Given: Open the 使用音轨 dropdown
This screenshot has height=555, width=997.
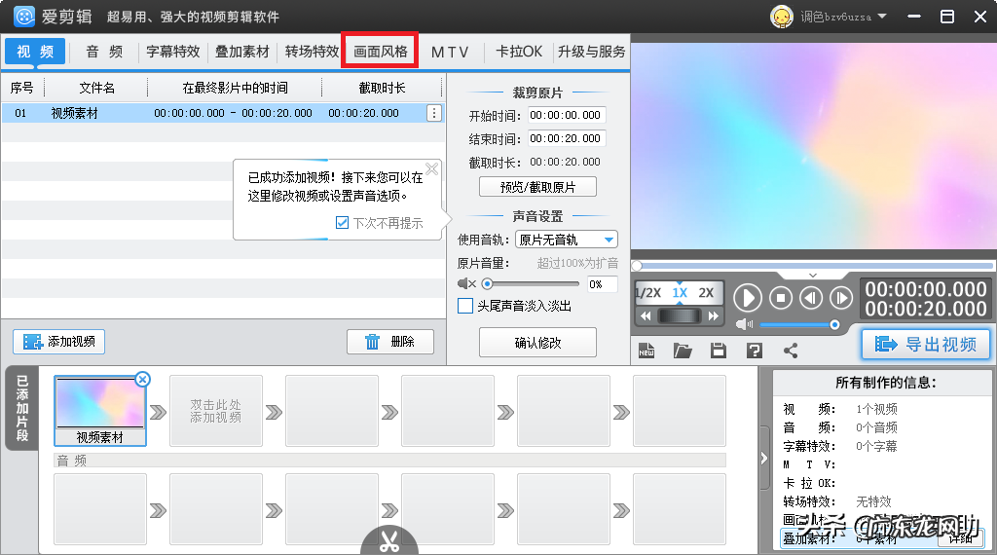Looking at the screenshot, I should [566, 240].
